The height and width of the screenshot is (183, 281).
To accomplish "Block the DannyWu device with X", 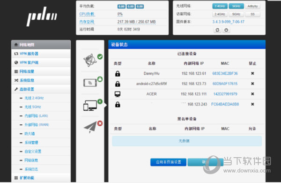I will [x=252, y=73].
